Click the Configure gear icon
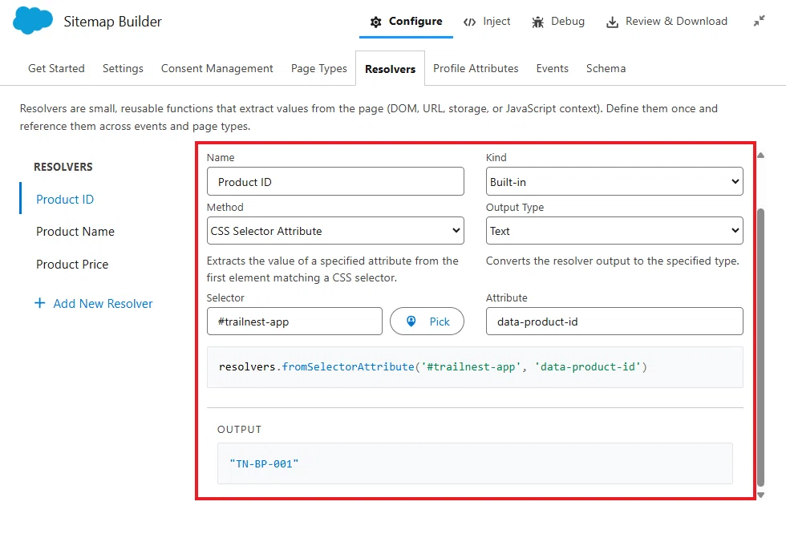Viewport: 786px width, 538px height. click(376, 22)
